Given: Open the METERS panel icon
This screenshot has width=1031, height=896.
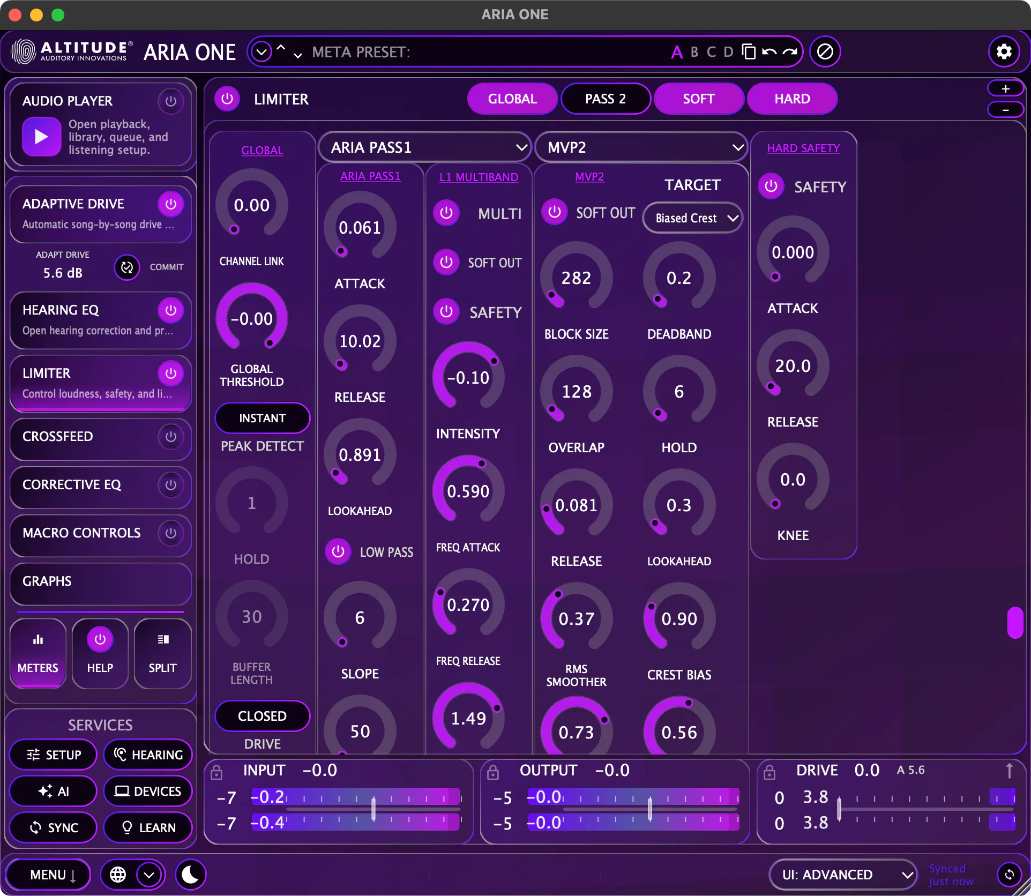Looking at the screenshot, I should point(38,653).
